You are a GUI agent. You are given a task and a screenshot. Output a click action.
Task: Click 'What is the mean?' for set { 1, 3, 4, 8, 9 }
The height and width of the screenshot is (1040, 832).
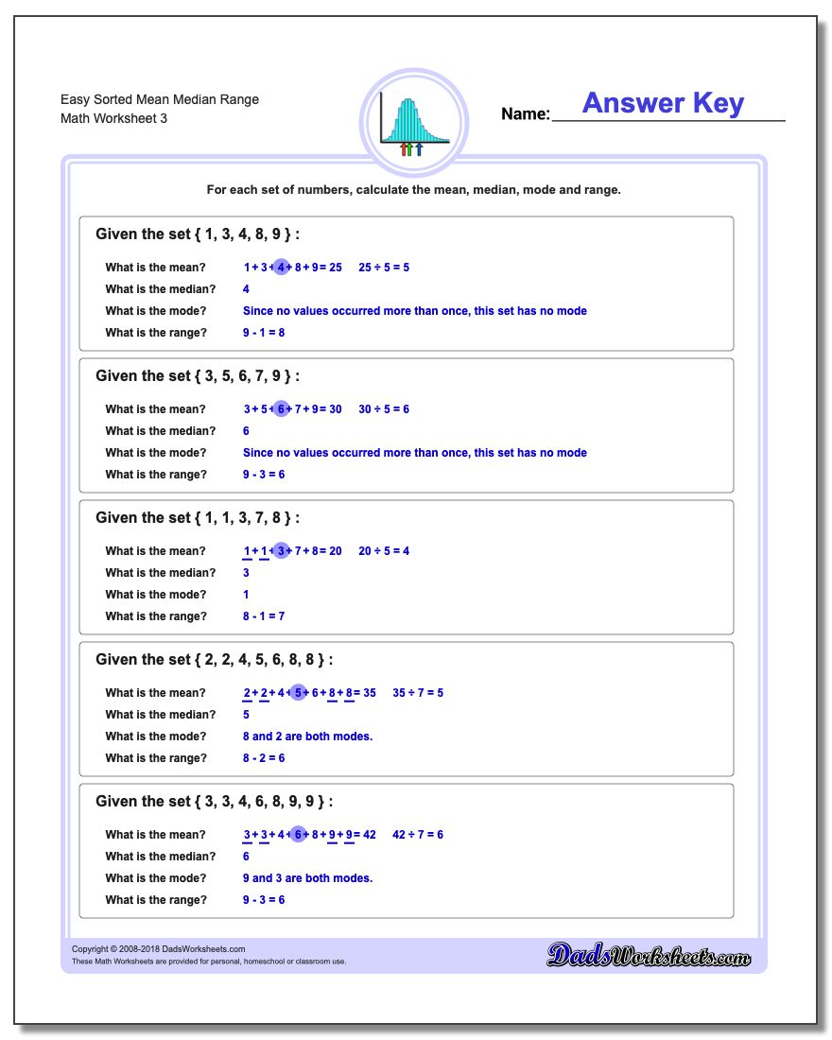coord(155,268)
